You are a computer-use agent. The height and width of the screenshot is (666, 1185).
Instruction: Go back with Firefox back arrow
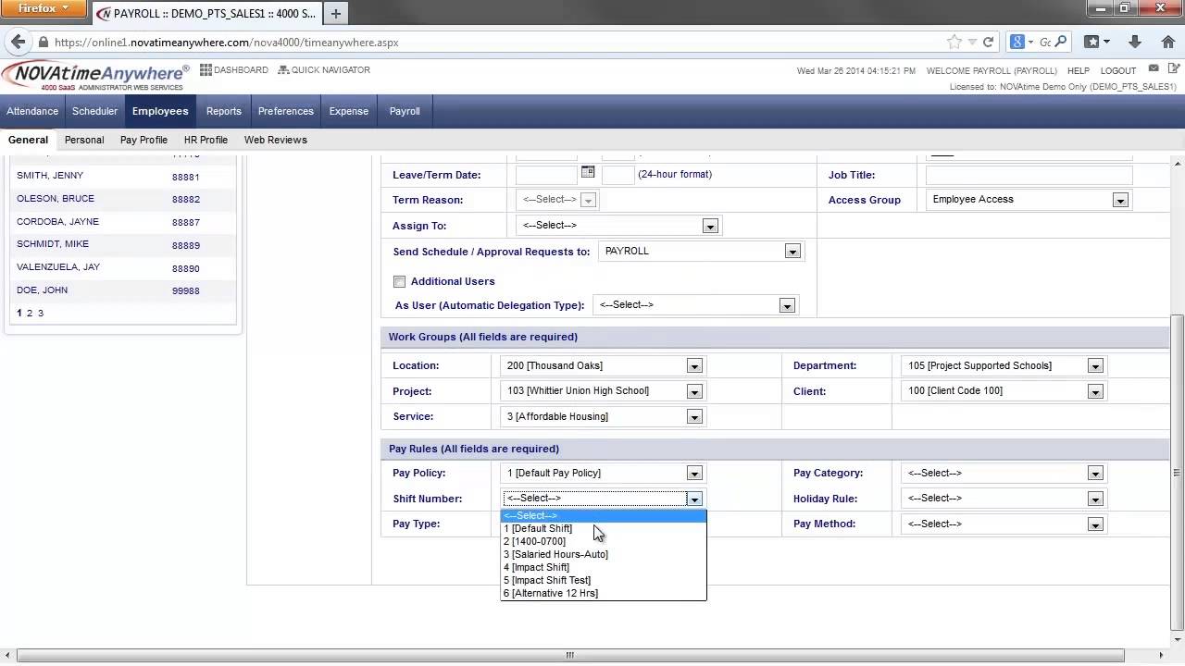[18, 42]
